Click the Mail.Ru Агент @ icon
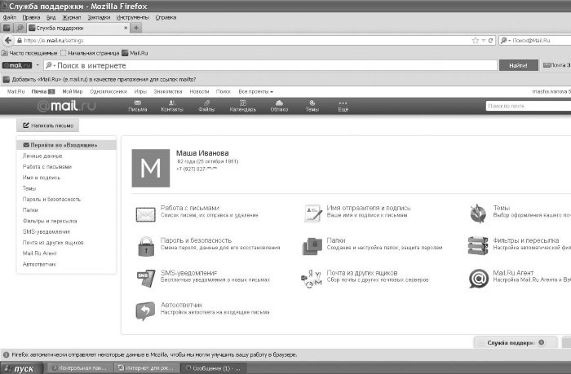Screen dimensions: 571x374 pyautogui.click(x=479, y=279)
